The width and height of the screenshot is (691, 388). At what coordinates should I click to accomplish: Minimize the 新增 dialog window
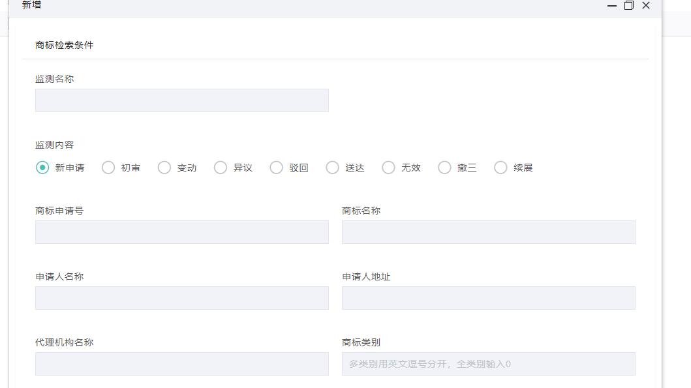[x=612, y=5]
